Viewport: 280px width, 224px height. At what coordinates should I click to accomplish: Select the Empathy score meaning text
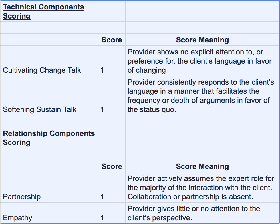pos(194,213)
